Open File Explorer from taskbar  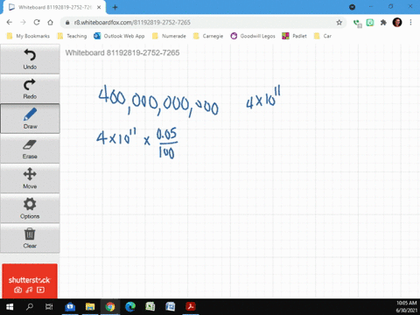(x=90, y=306)
